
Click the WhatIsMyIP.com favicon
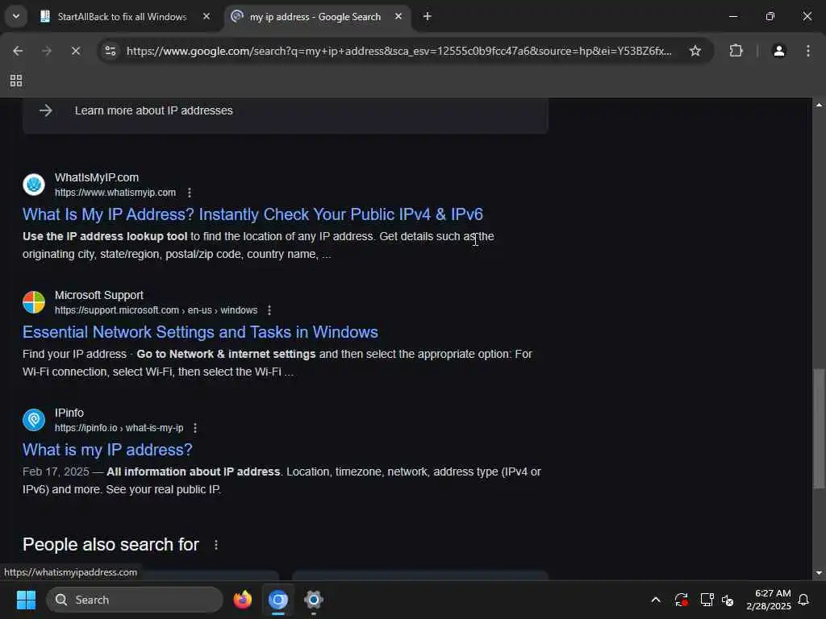pos(34,185)
